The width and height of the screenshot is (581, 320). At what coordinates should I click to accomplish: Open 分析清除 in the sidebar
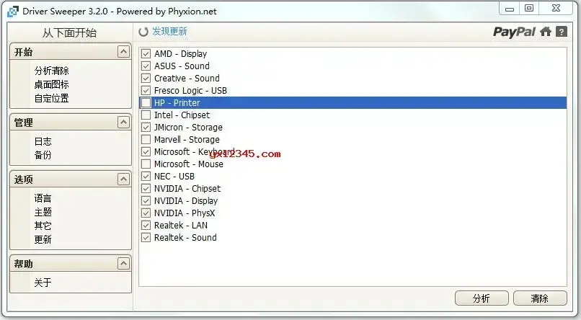coord(51,71)
